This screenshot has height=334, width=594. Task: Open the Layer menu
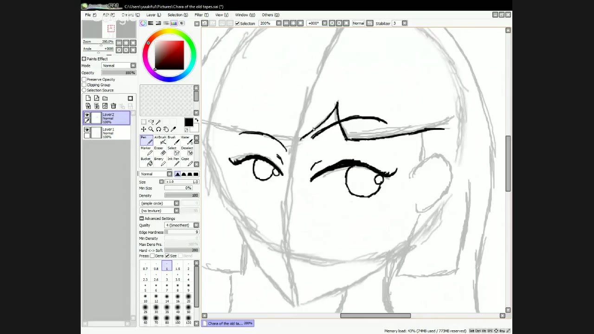pyautogui.click(x=154, y=15)
